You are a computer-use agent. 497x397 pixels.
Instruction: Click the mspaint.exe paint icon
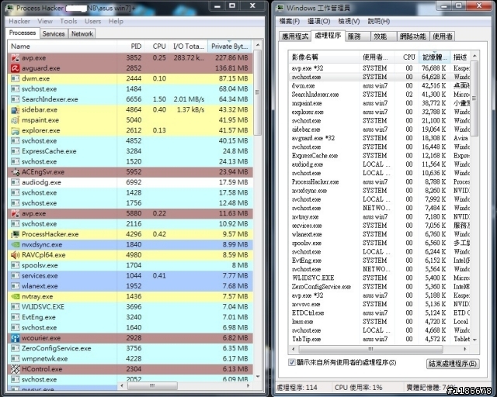coord(15,120)
